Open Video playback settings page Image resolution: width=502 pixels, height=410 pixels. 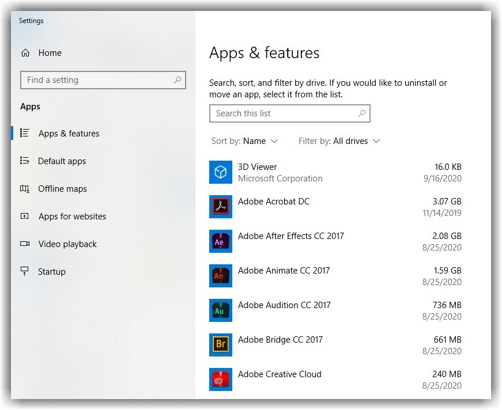point(67,244)
